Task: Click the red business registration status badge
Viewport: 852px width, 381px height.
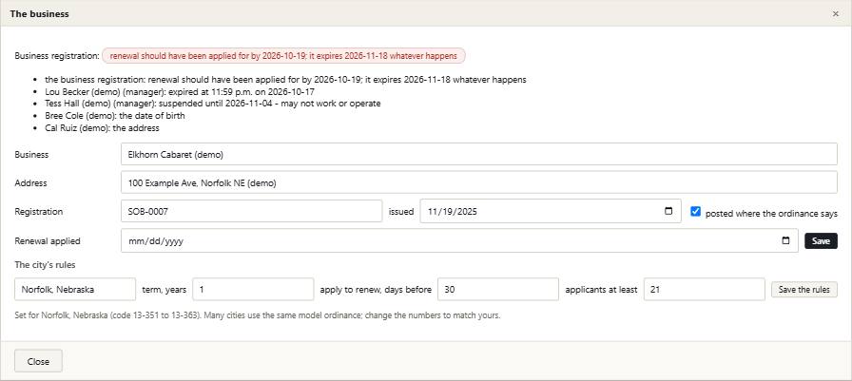Action: click(x=283, y=56)
